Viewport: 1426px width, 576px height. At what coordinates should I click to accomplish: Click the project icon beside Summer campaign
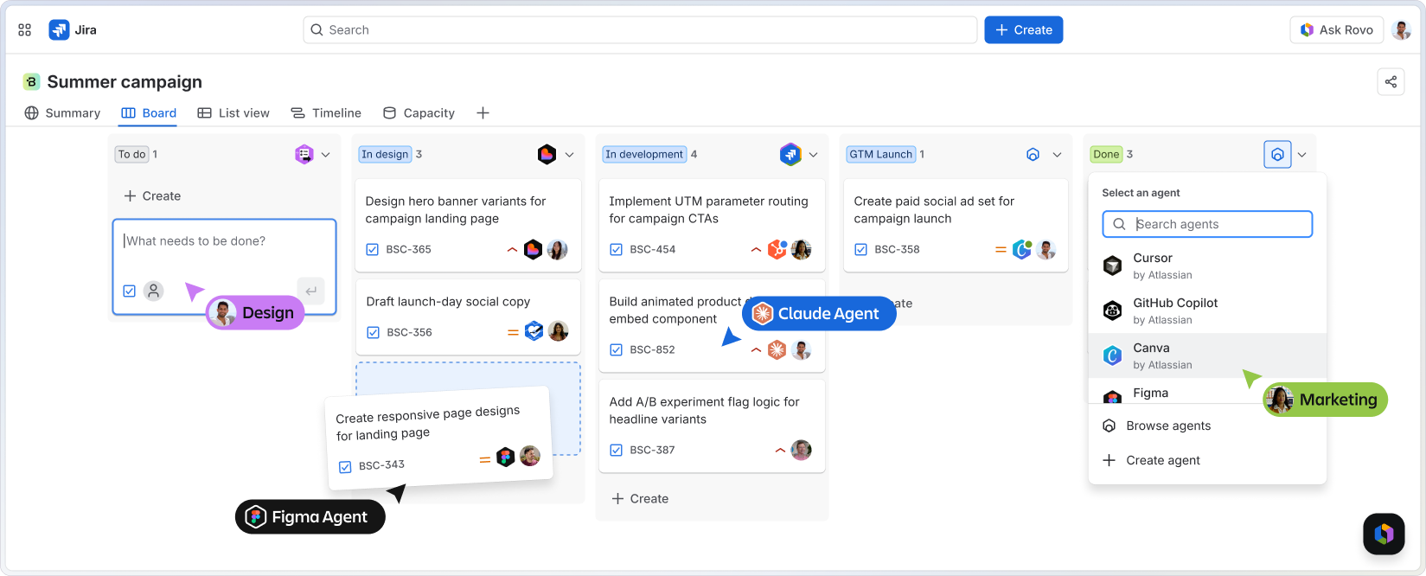pyautogui.click(x=32, y=82)
